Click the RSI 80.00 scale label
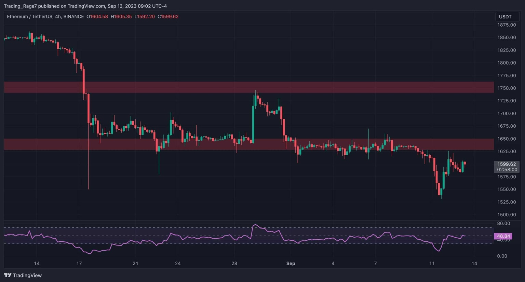This screenshot has height=282, width=525. (x=503, y=223)
